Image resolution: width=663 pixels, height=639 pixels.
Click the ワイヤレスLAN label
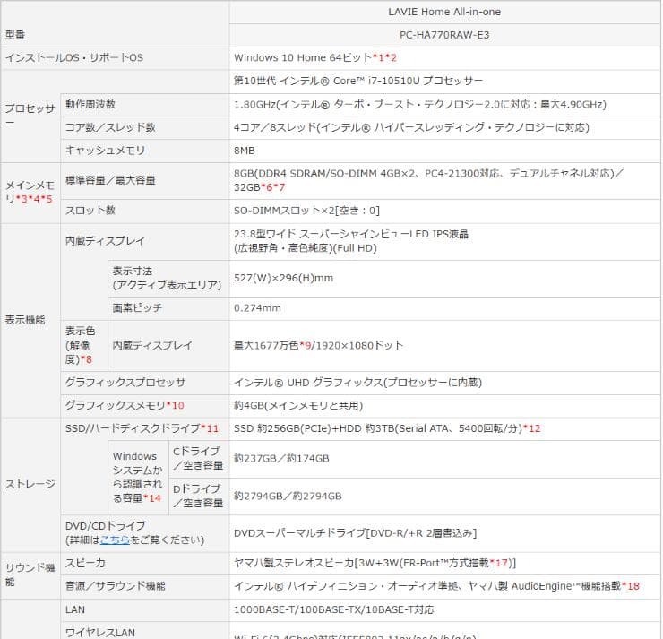coord(100,633)
